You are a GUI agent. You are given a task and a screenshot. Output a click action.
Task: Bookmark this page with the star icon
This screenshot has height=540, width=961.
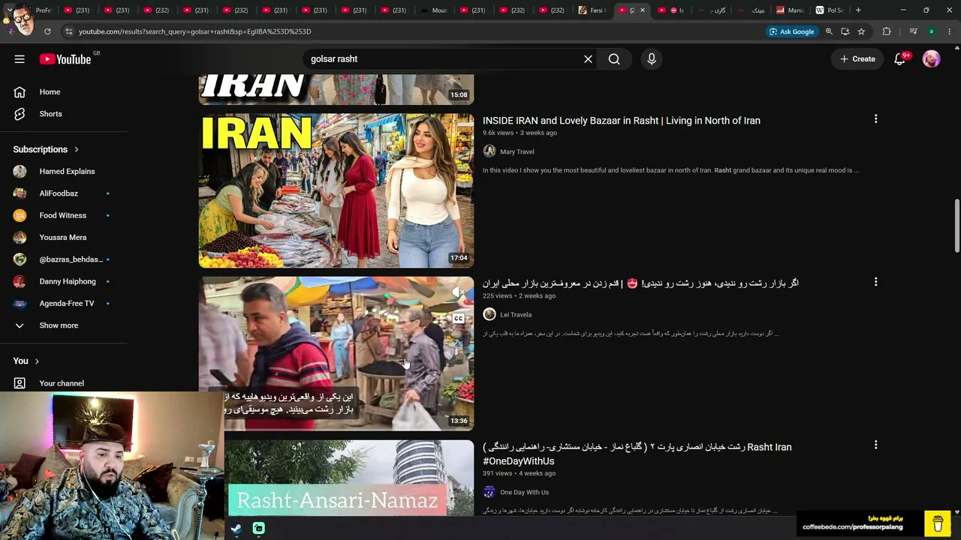pos(861,31)
